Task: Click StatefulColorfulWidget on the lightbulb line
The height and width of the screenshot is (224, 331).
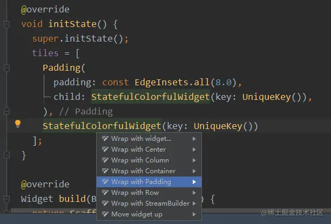Action: [x=102, y=126]
